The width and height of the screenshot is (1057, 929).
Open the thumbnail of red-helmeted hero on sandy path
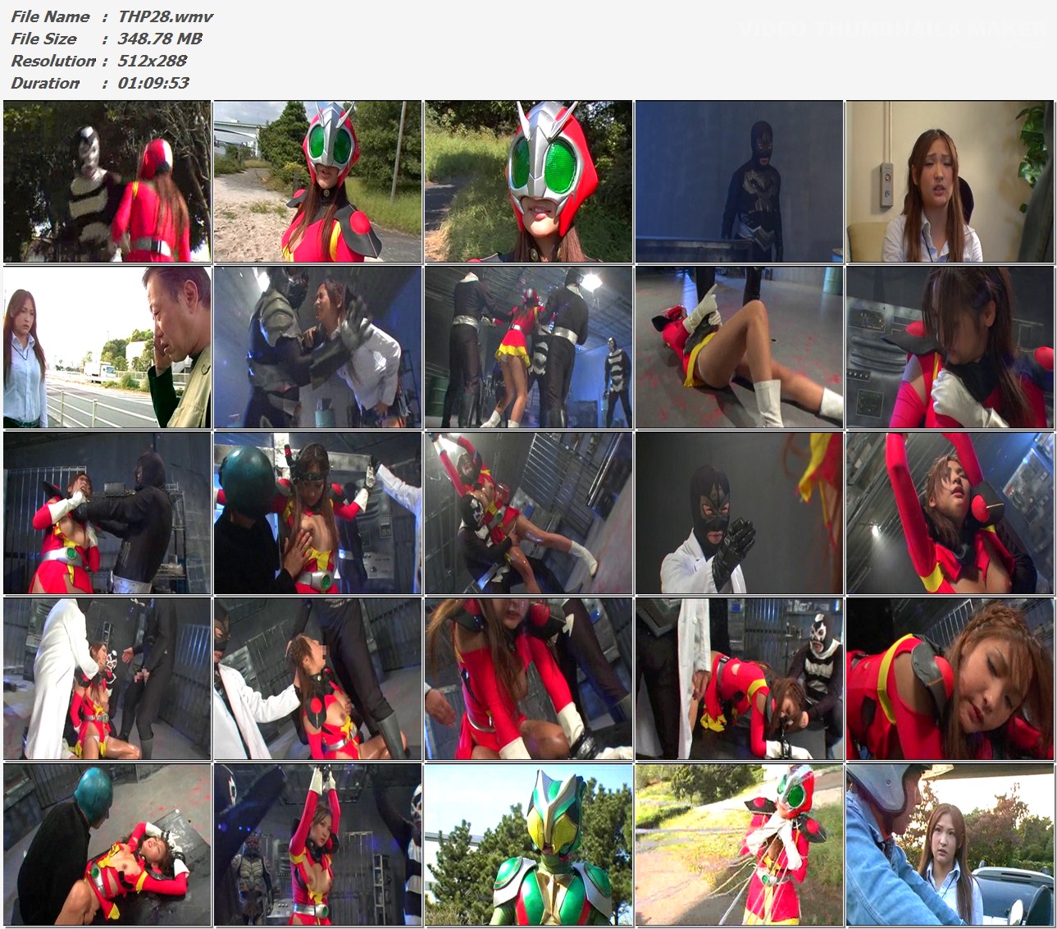click(x=318, y=181)
